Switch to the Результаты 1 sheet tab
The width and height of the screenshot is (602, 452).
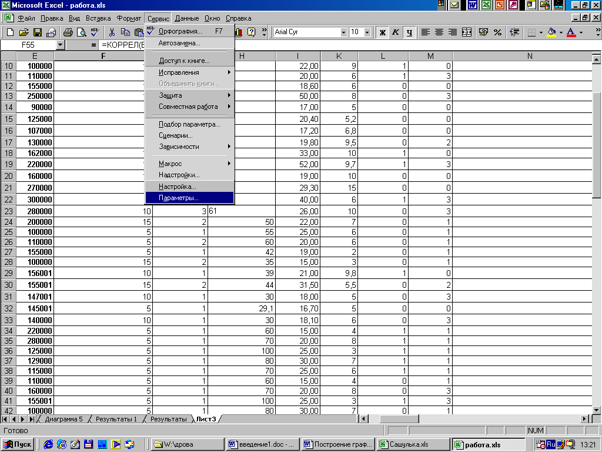(x=116, y=419)
